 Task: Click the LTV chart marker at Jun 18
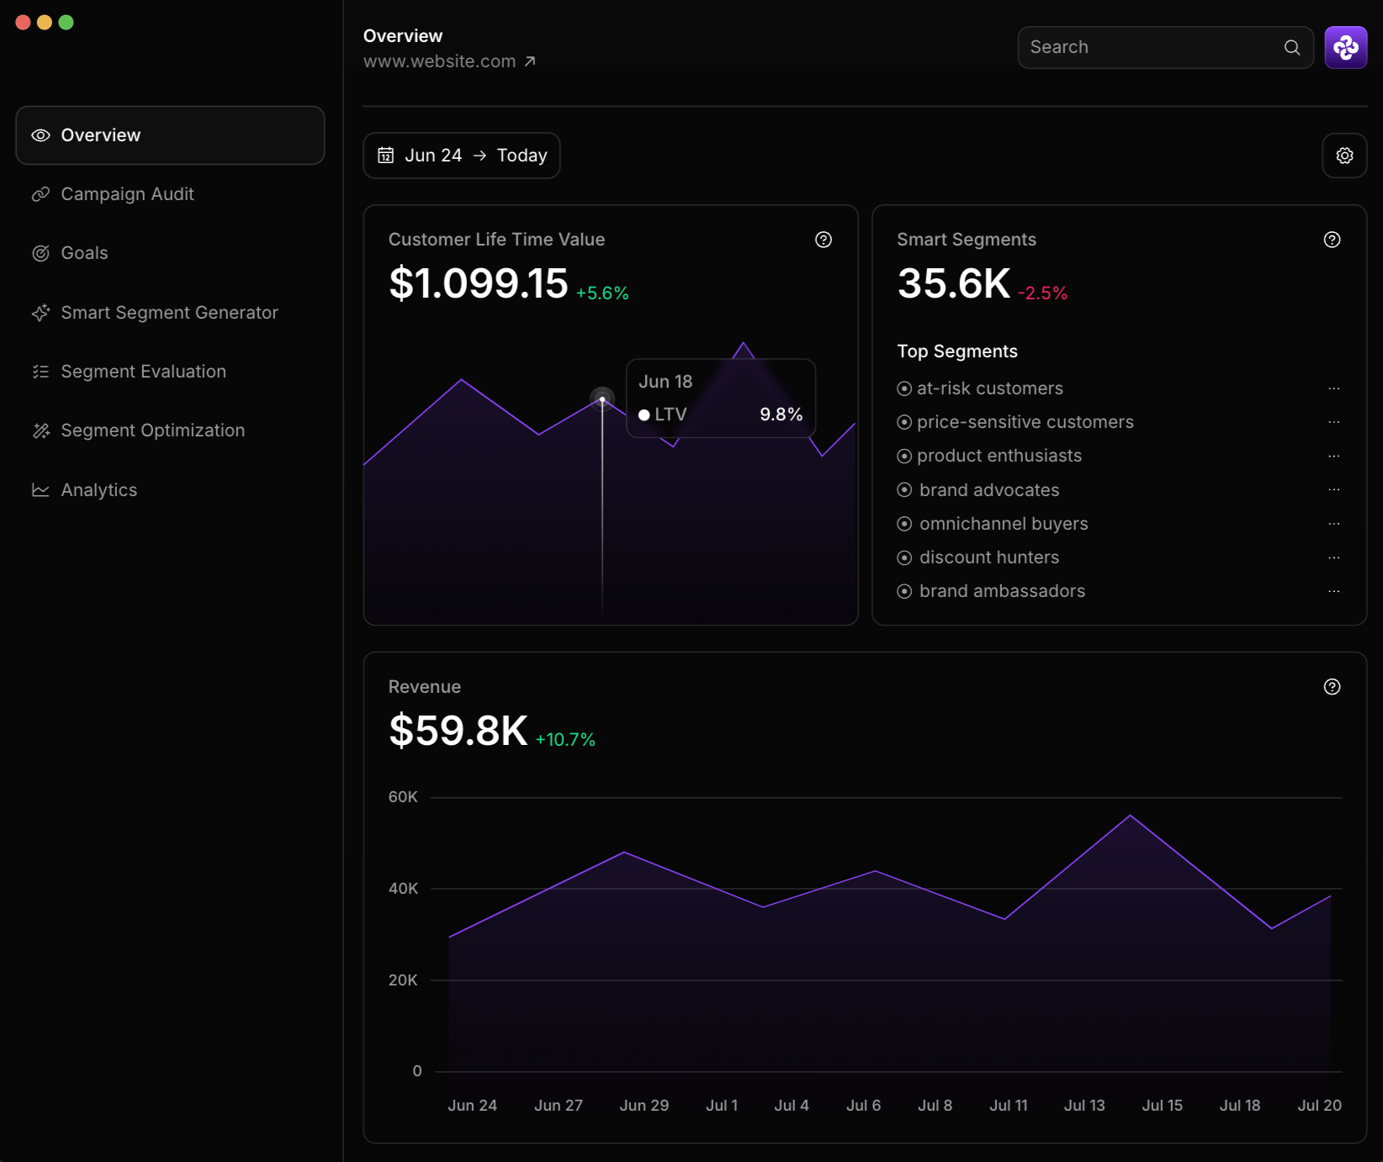602,399
